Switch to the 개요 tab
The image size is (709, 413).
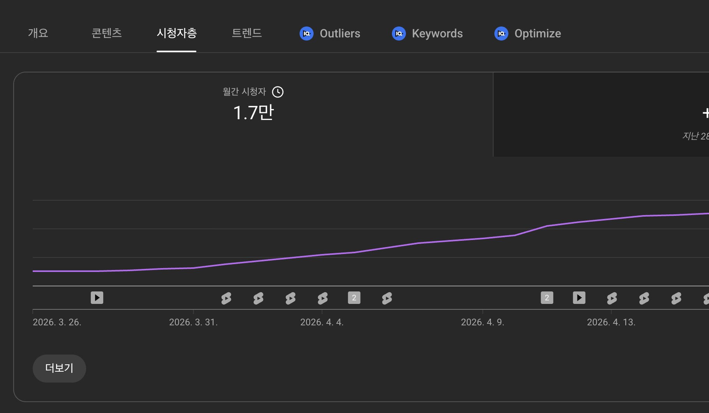38,33
